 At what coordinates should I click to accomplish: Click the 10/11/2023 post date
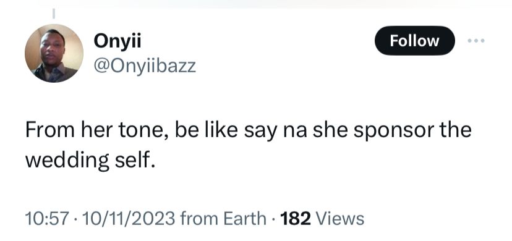point(129,219)
